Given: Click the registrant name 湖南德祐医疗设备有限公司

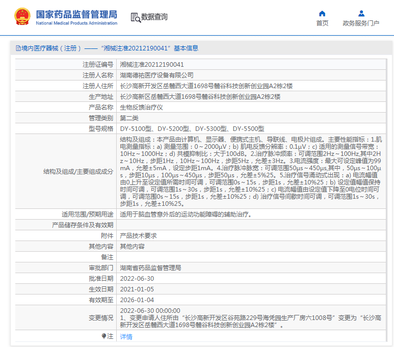Looking at the screenshot, I should (x=156, y=75).
